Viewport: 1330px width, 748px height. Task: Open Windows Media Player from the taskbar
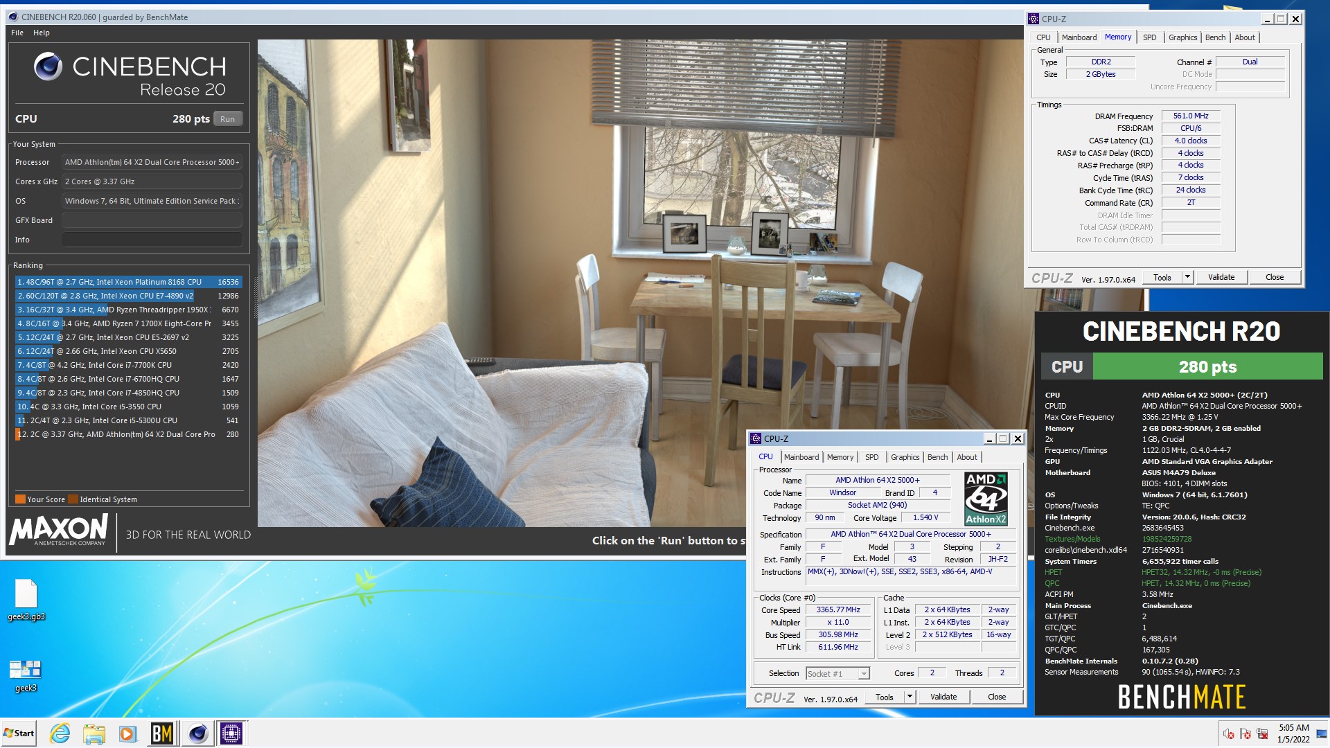pyautogui.click(x=127, y=733)
